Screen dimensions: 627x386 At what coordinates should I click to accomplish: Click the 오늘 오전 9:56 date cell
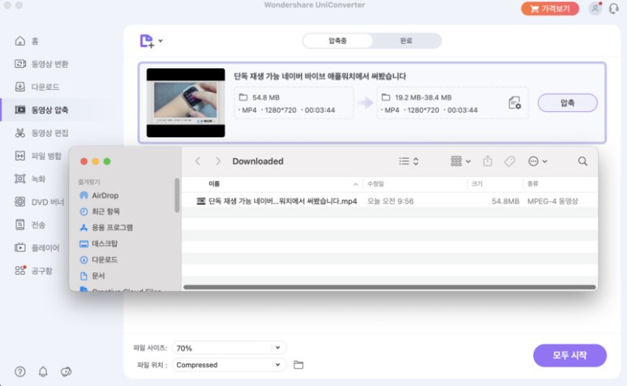click(391, 201)
